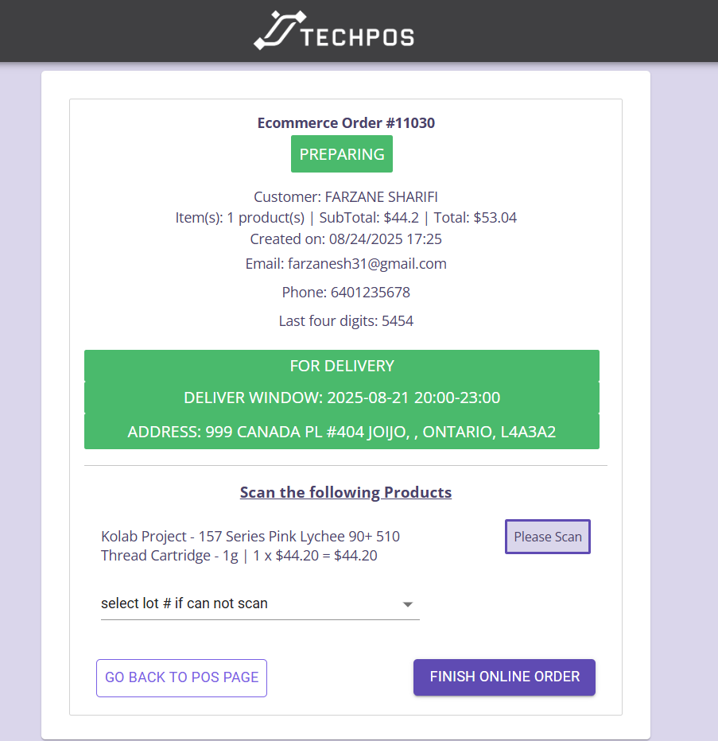Click the TECHPOS wordmark in header
This screenshot has width=718, height=741.
(358, 38)
